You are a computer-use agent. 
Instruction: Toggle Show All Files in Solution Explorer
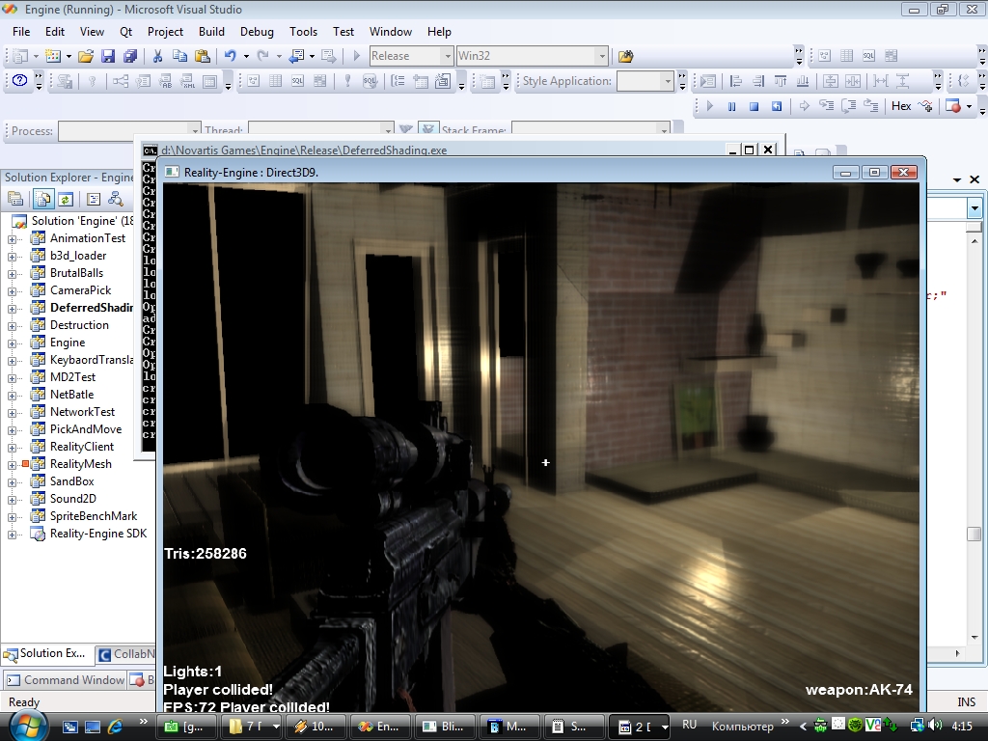(42, 199)
